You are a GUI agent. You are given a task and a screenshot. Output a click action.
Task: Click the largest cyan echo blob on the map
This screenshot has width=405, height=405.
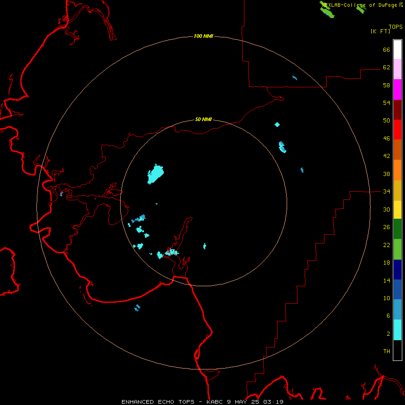click(156, 174)
